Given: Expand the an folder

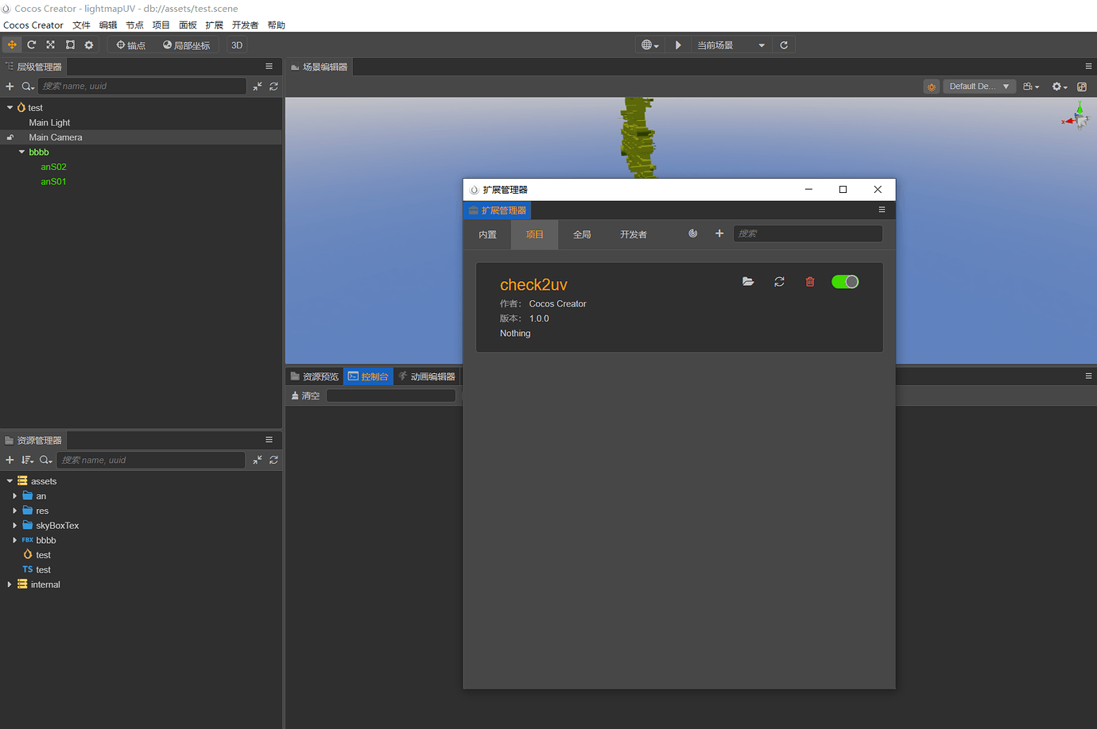Looking at the screenshot, I should (14, 496).
